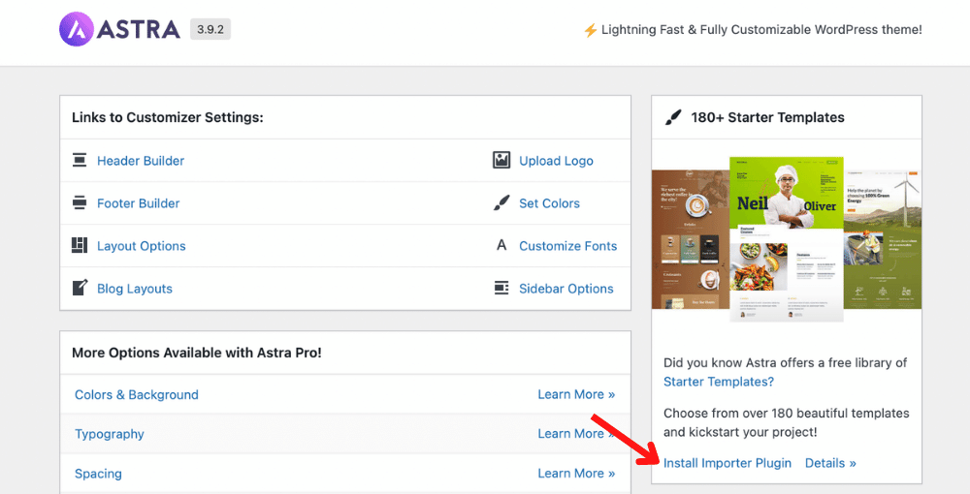Open the Header Builder link
This screenshot has height=494, width=970.
point(141,161)
